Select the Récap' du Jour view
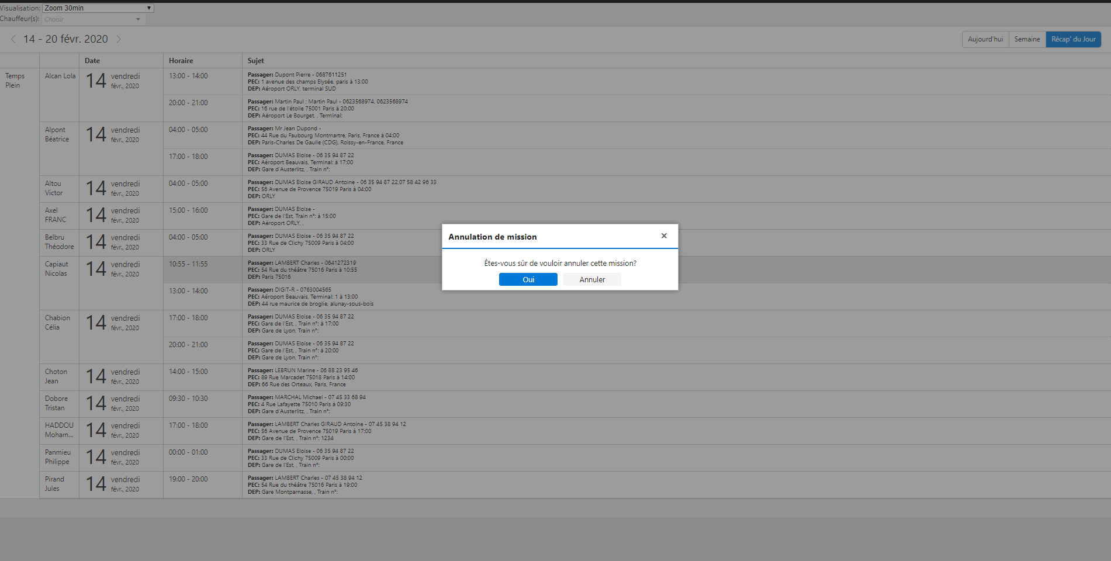Screen dimensions: 1111x561 coord(1073,39)
